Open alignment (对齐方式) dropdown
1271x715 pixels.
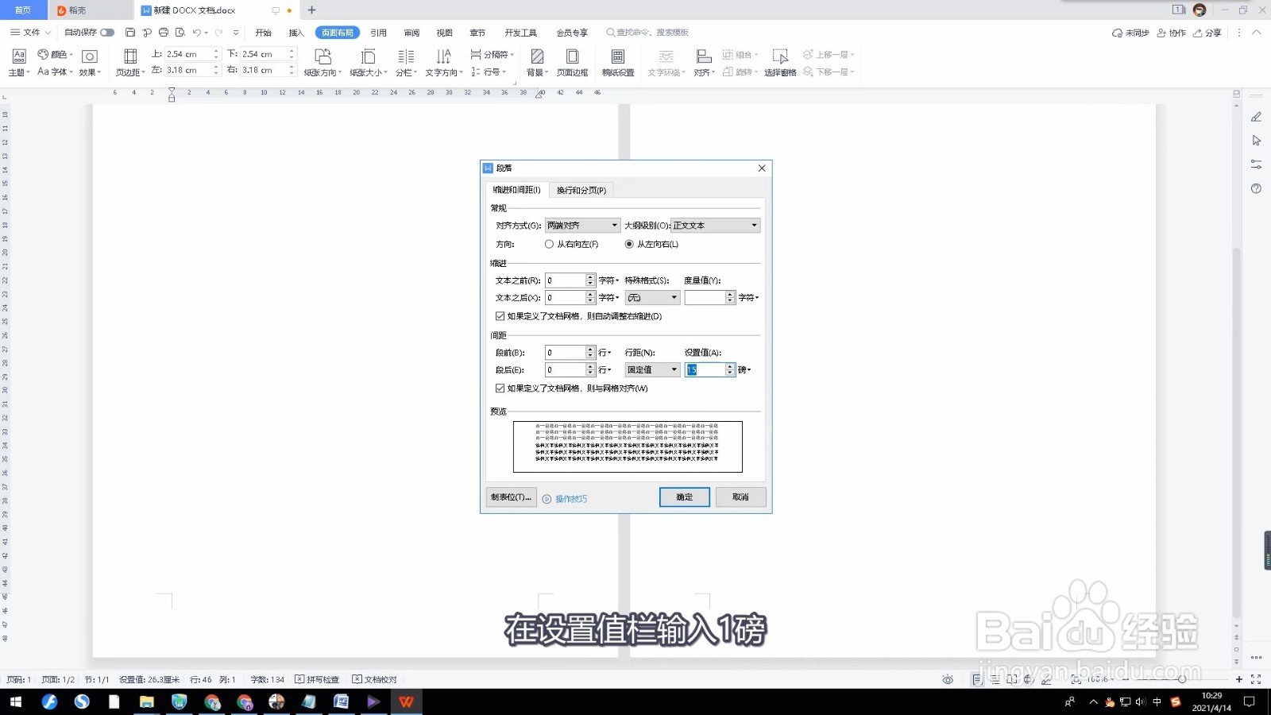point(582,226)
